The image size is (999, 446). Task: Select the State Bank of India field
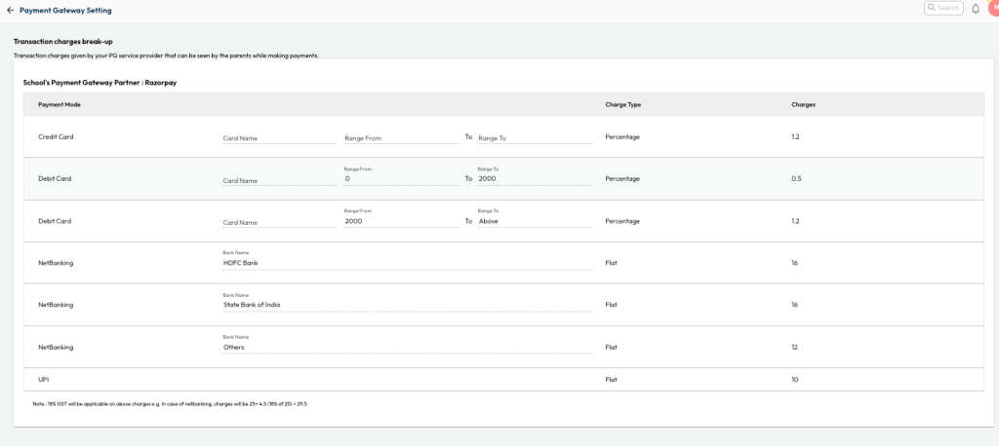[407, 305]
